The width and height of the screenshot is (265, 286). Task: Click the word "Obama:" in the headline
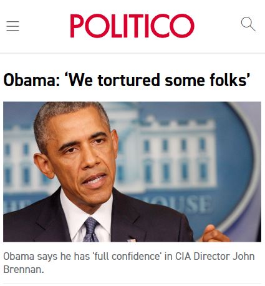tap(32, 80)
